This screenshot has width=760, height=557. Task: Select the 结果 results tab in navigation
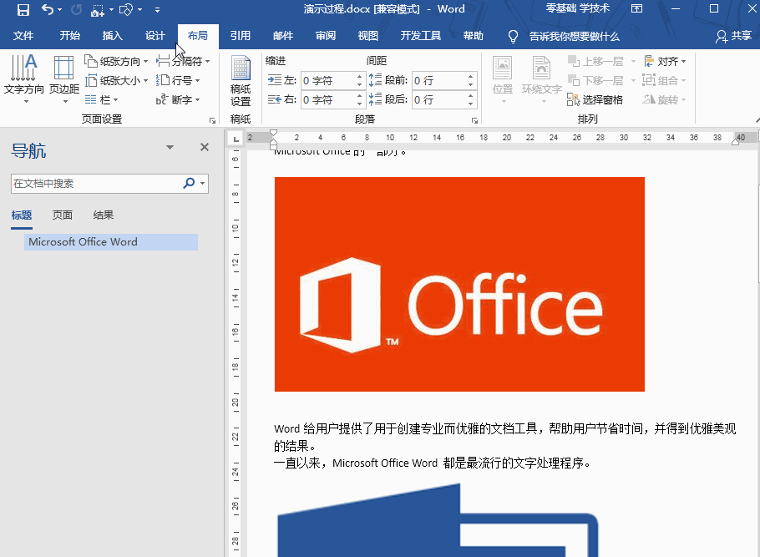click(104, 215)
